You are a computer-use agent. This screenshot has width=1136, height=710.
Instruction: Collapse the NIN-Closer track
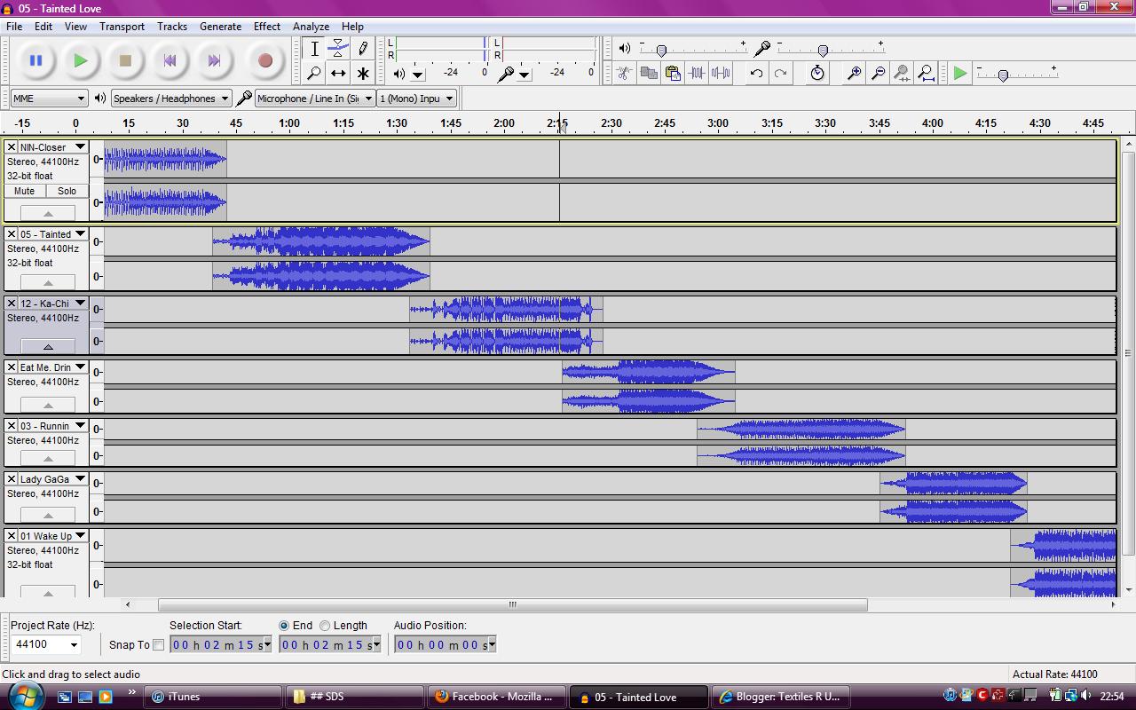point(47,213)
